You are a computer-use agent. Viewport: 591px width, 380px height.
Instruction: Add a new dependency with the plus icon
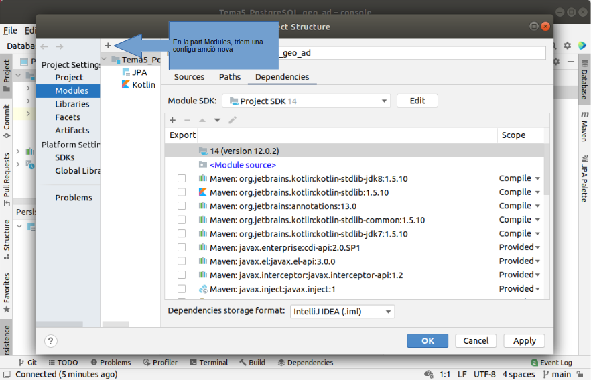tap(172, 120)
